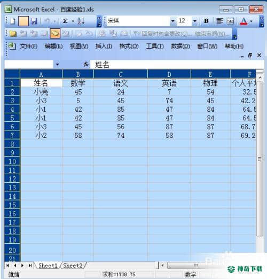Open the font name dropdown for 宋体
The image size is (267, 279).
click(x=172, y=21)
